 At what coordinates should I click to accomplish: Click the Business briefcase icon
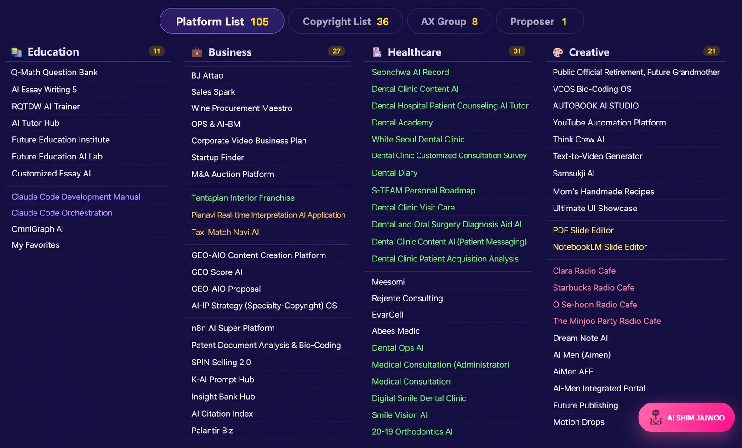pos(197,52)
